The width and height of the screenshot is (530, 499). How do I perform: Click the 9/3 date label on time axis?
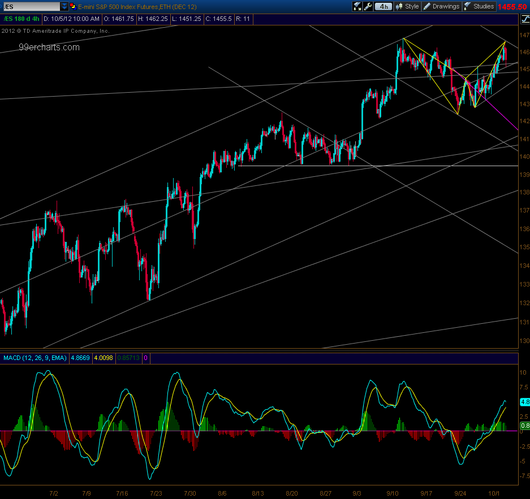click(356, 493)
